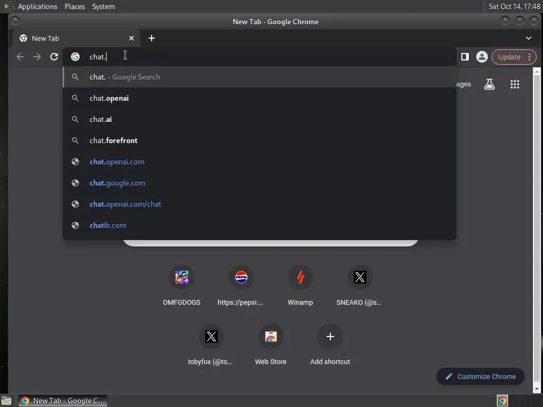
Task: Open chat.openai.com URL suggestion
Action: pos(259,162)
